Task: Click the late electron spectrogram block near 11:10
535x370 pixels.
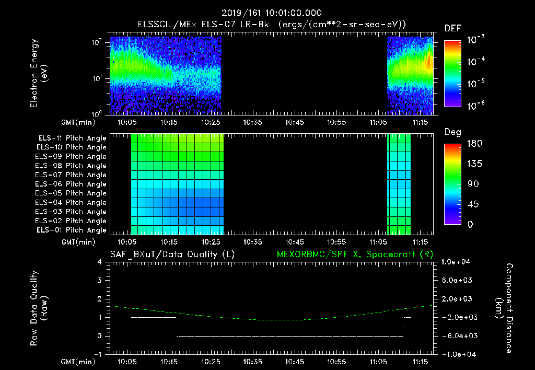Action: point(410,75)
